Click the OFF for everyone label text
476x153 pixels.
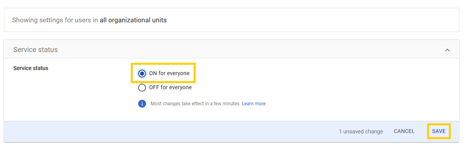tap(170, 87)
